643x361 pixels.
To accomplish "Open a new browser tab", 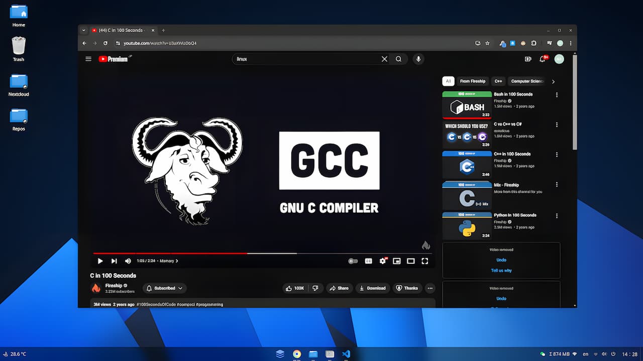I will tap(163, 30).
